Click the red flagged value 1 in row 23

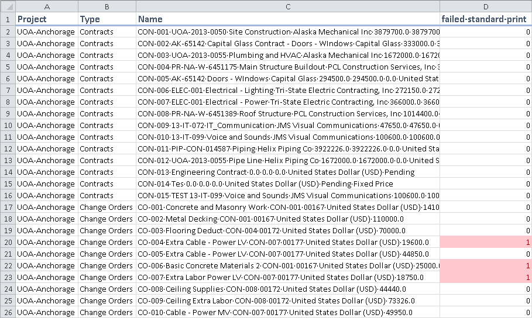(x=486, y=277)
